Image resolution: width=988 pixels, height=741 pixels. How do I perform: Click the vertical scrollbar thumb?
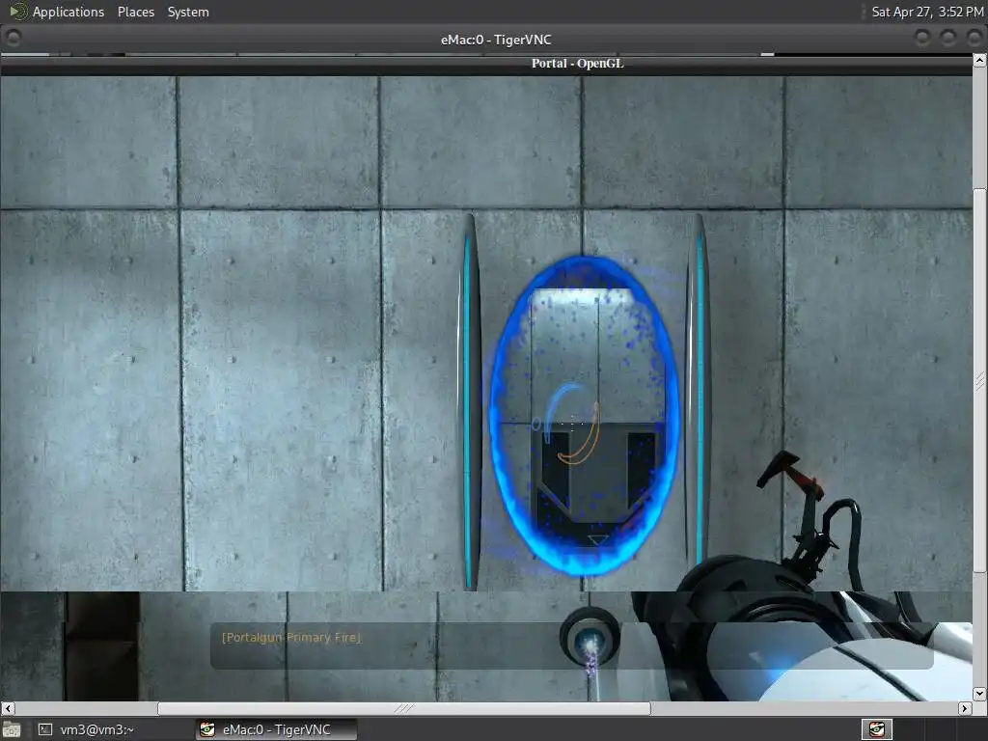[x=980, y=380]
